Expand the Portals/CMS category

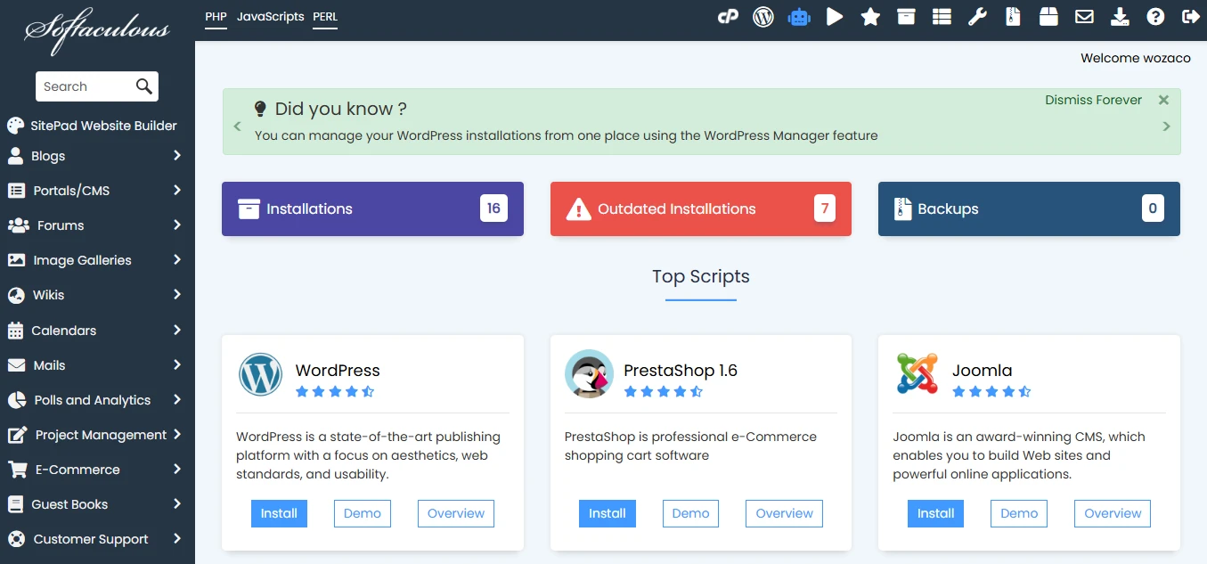(177, 191)
